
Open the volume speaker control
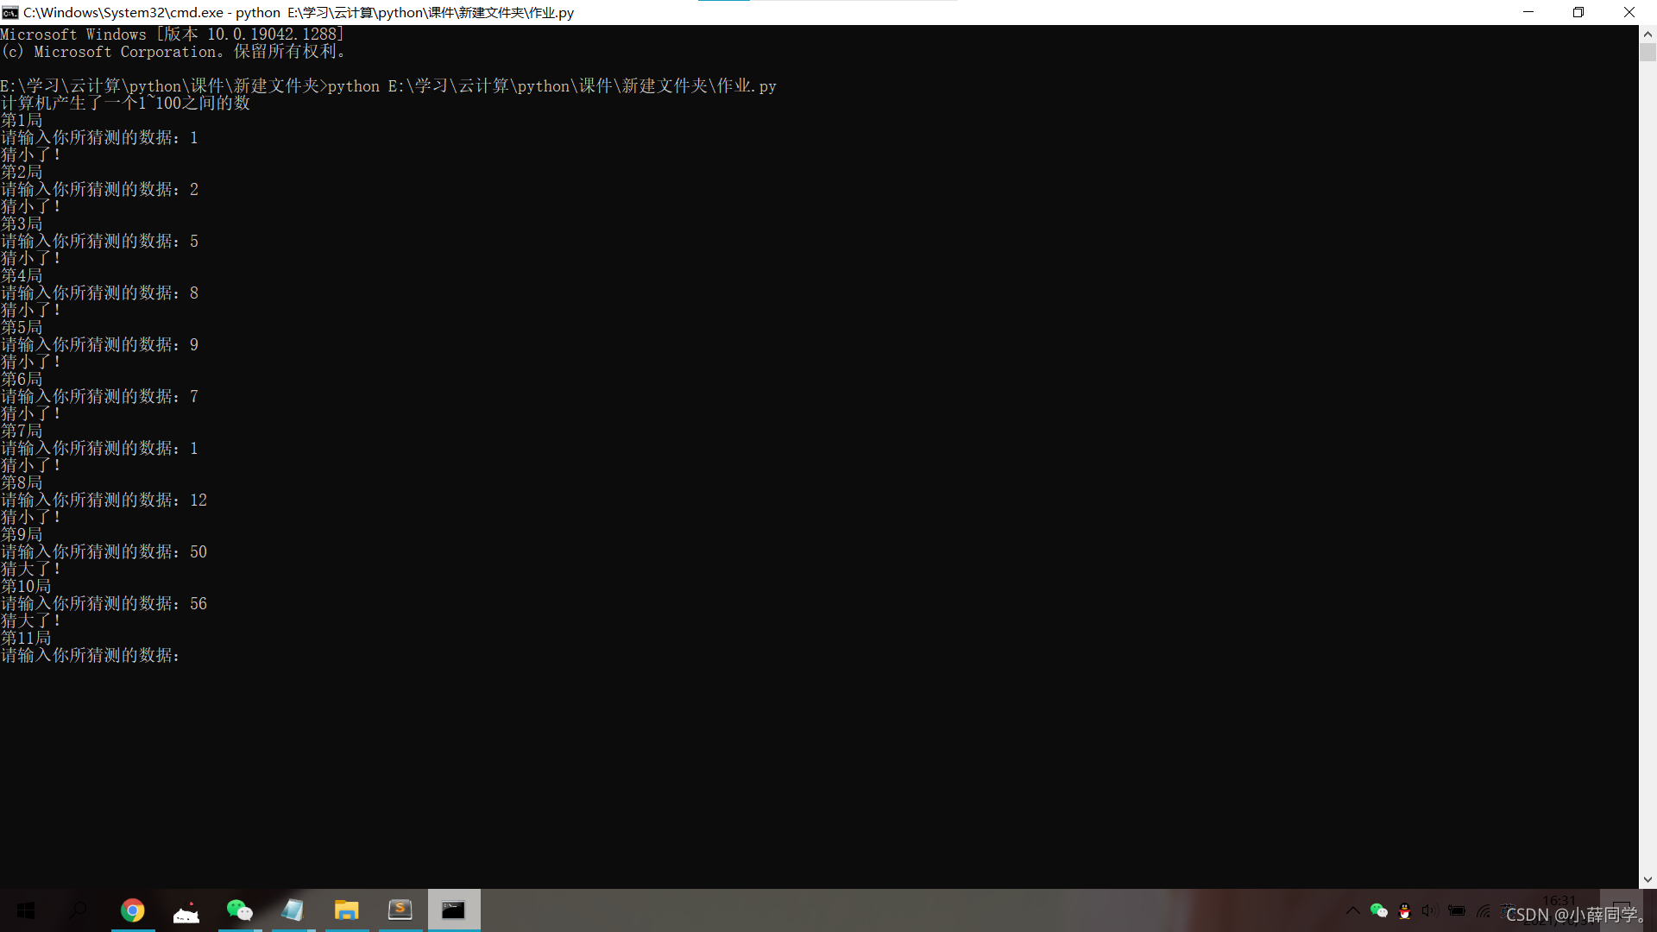(1430, 911)
